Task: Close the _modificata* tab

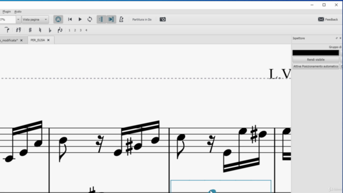Action: tap(21, 40)
